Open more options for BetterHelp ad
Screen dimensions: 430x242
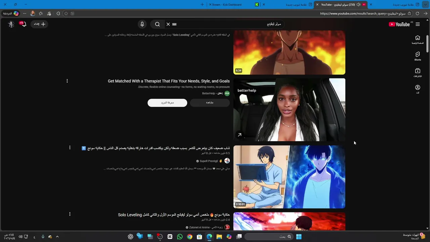(67, 81)
